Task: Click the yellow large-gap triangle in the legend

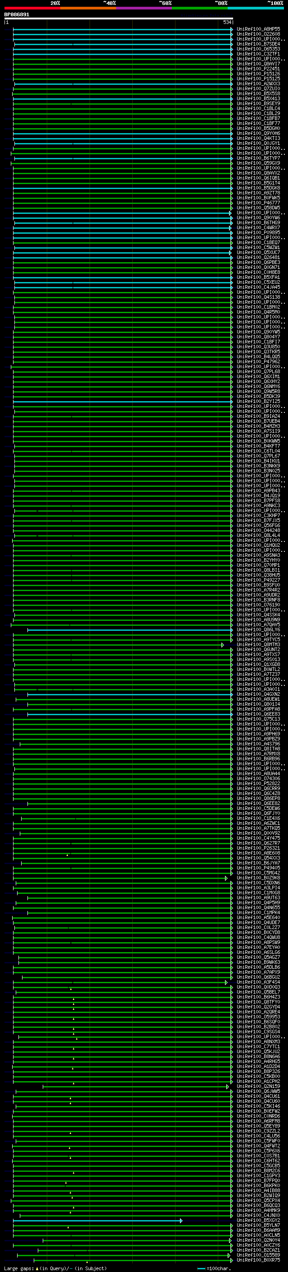Action: (x=37, y=1268)
